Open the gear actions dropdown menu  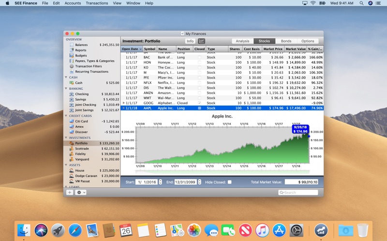click(81, 192)
